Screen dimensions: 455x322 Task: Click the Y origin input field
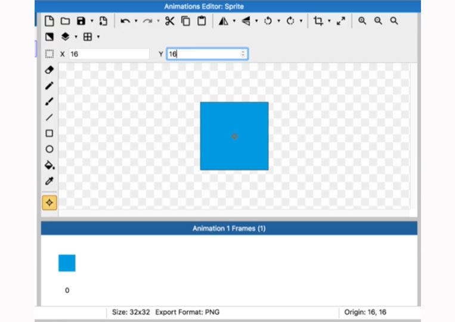point(207,54)
